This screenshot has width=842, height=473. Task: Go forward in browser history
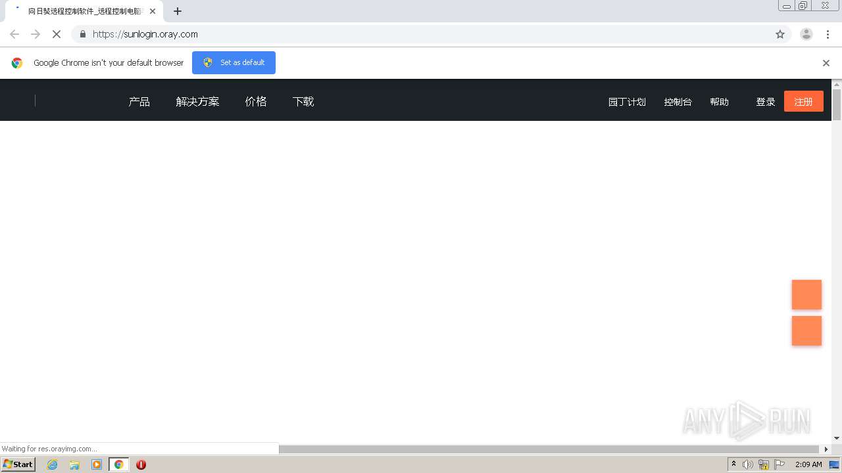pos(36,34)
